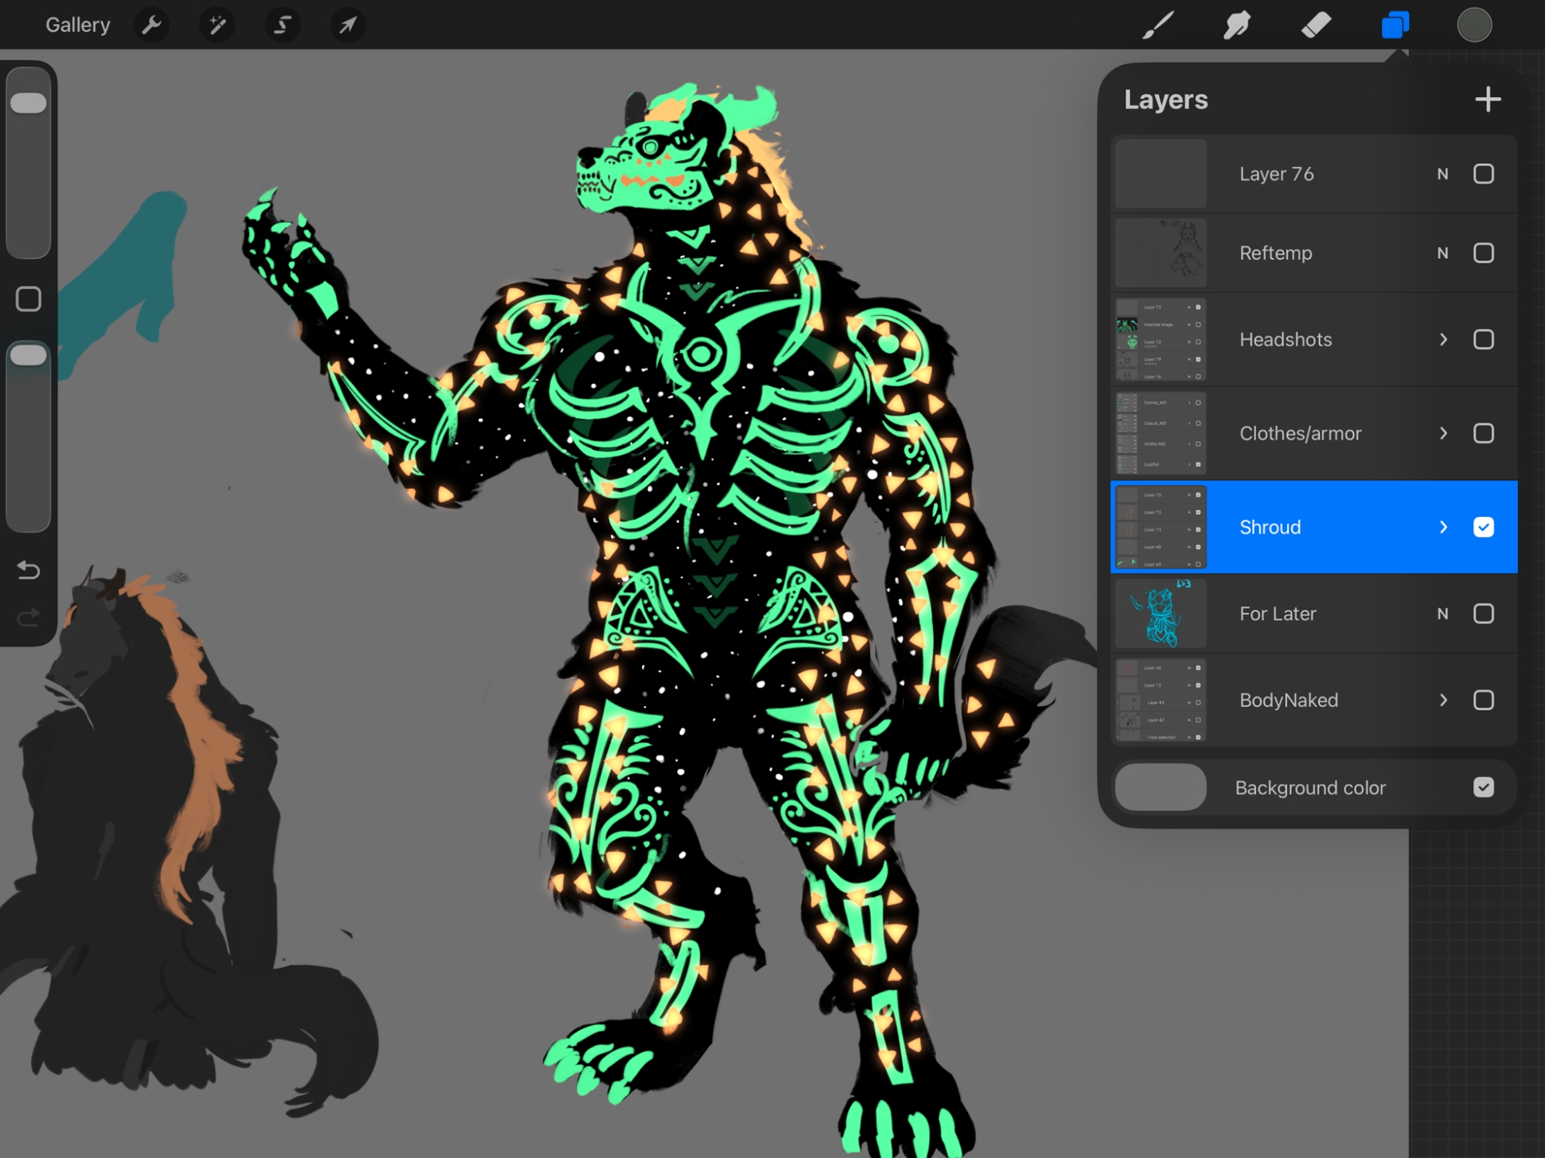Show the Layer 76 layer
The width and height of the screenshot is (1545, 1158).
(x=1483, y=174)
